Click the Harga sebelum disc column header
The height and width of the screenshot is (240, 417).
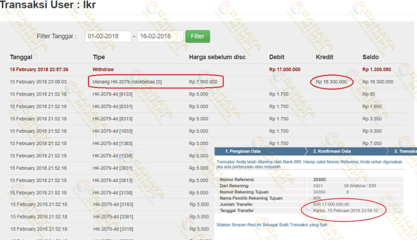point(217,57)
